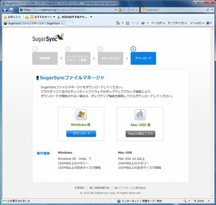Expand the Print dropdown arrow
The height and width of the screenshot is (205, 216).
[148, 23]
